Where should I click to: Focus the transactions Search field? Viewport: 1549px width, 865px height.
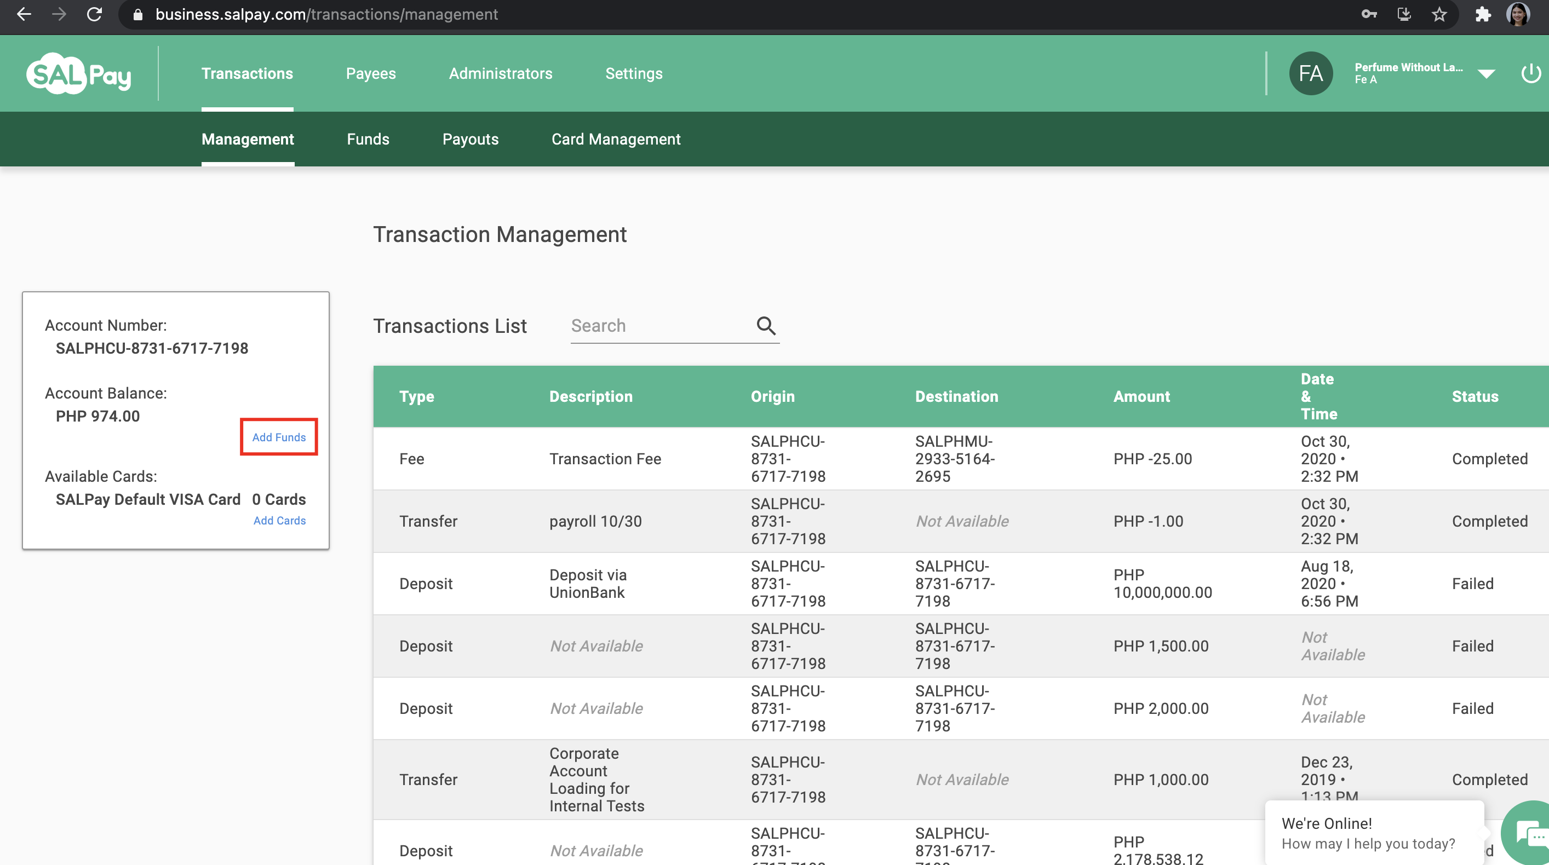pos(658,325)
